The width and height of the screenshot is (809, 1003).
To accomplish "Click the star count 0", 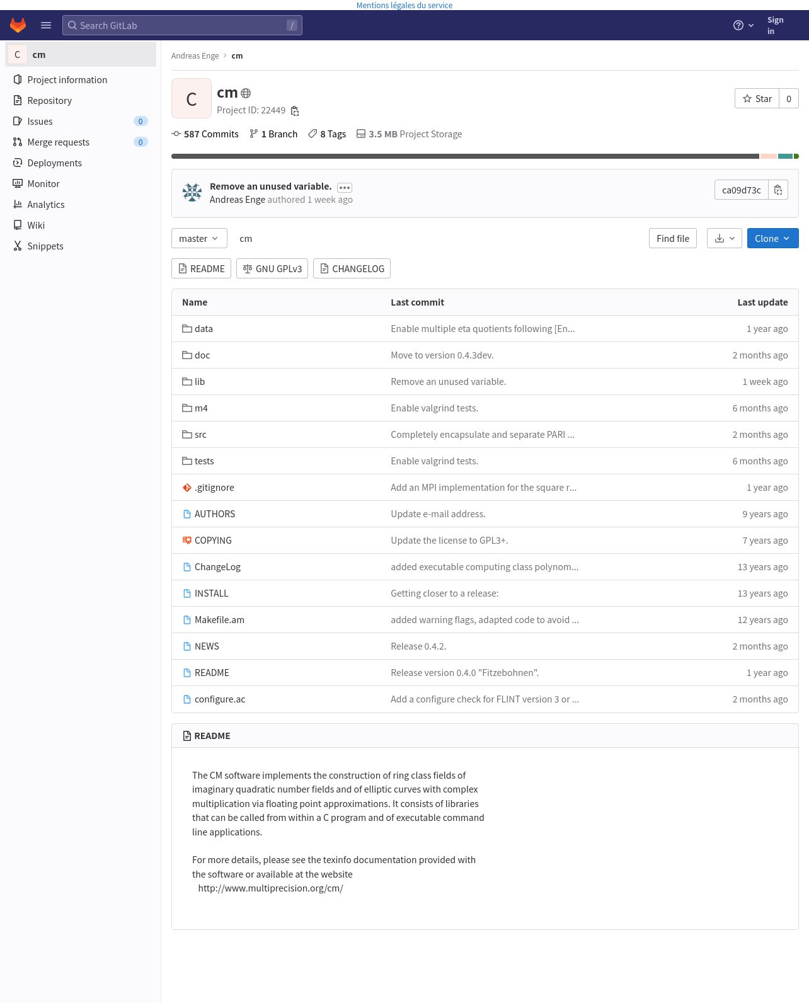I will [x=789, y=99].
